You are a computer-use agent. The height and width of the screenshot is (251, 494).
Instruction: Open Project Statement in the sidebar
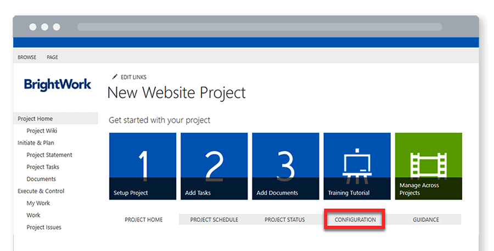(49, 155)
